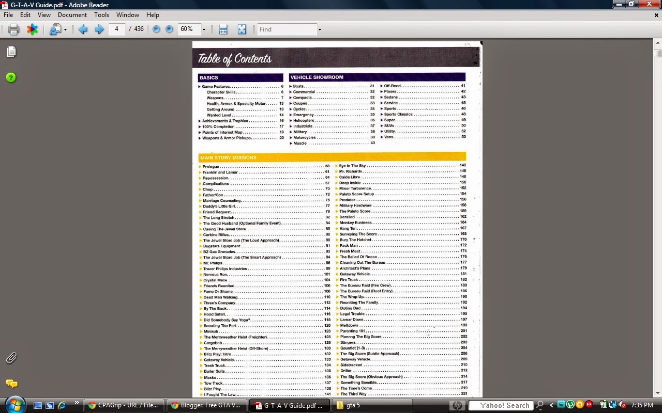Click the magnifier search icon beside Yahoo Search
This screenshot has height=413, width=662.
coord(540,405)
